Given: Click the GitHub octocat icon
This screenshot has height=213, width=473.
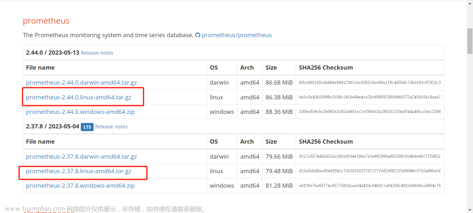Looking at the screenshot, I should point(198,35).
